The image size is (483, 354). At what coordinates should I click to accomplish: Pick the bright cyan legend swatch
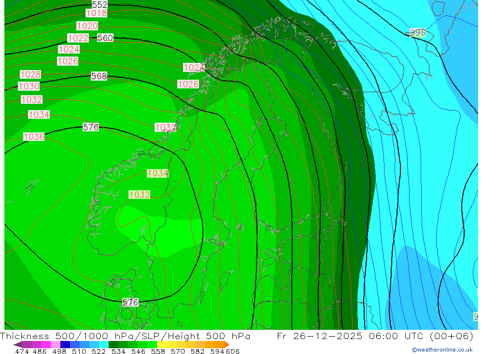click(104, 344)
